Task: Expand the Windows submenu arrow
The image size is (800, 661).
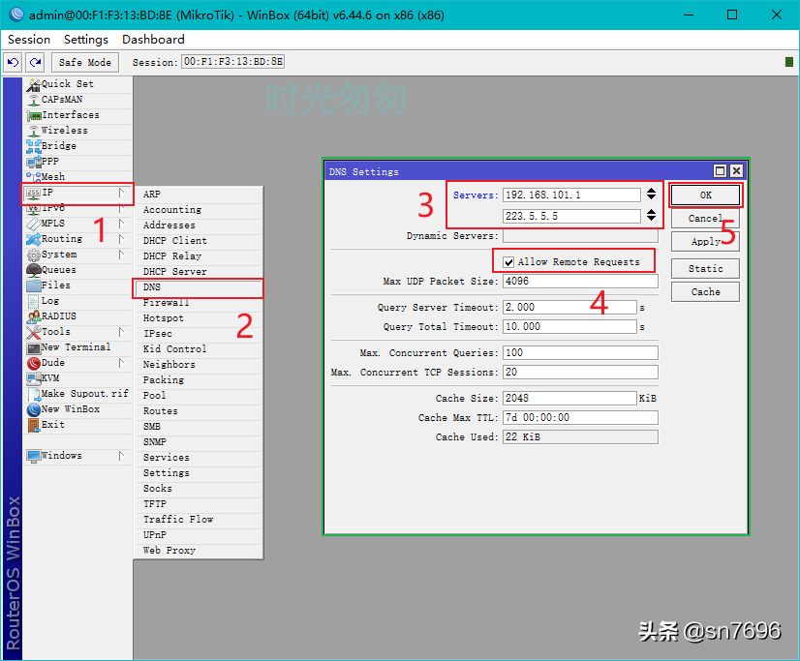Action: click(x=121, y=456)
